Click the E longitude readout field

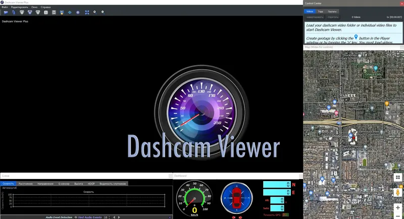coord(277,192)
